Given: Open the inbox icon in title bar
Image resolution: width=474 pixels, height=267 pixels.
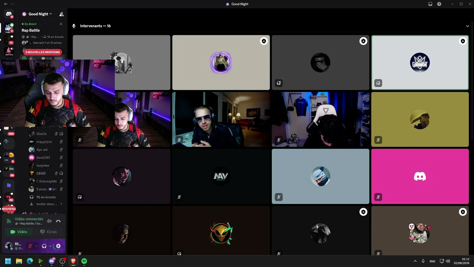Looking at the screenshot, I should click(x=430, y=4).
